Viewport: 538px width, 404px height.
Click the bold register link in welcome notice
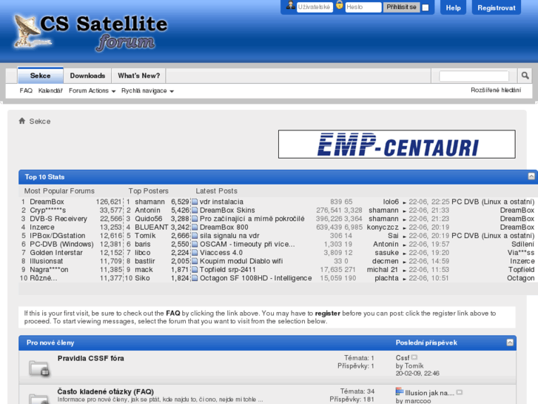327,314
